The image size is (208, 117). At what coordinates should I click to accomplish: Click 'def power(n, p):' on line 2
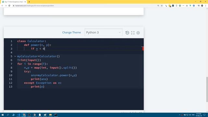point(38,45)
